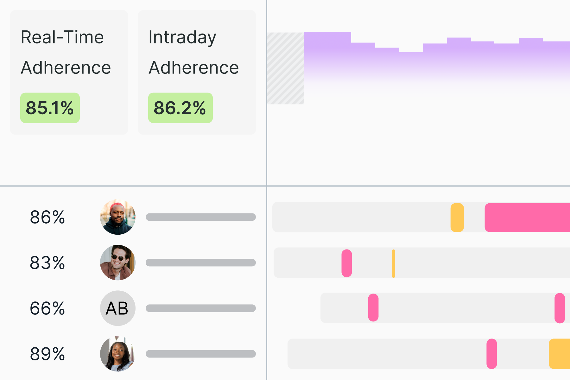Click avatar of agent with 86% adherence
The height and width of the screenshot is (380, 570).
(x=118, y=217)
